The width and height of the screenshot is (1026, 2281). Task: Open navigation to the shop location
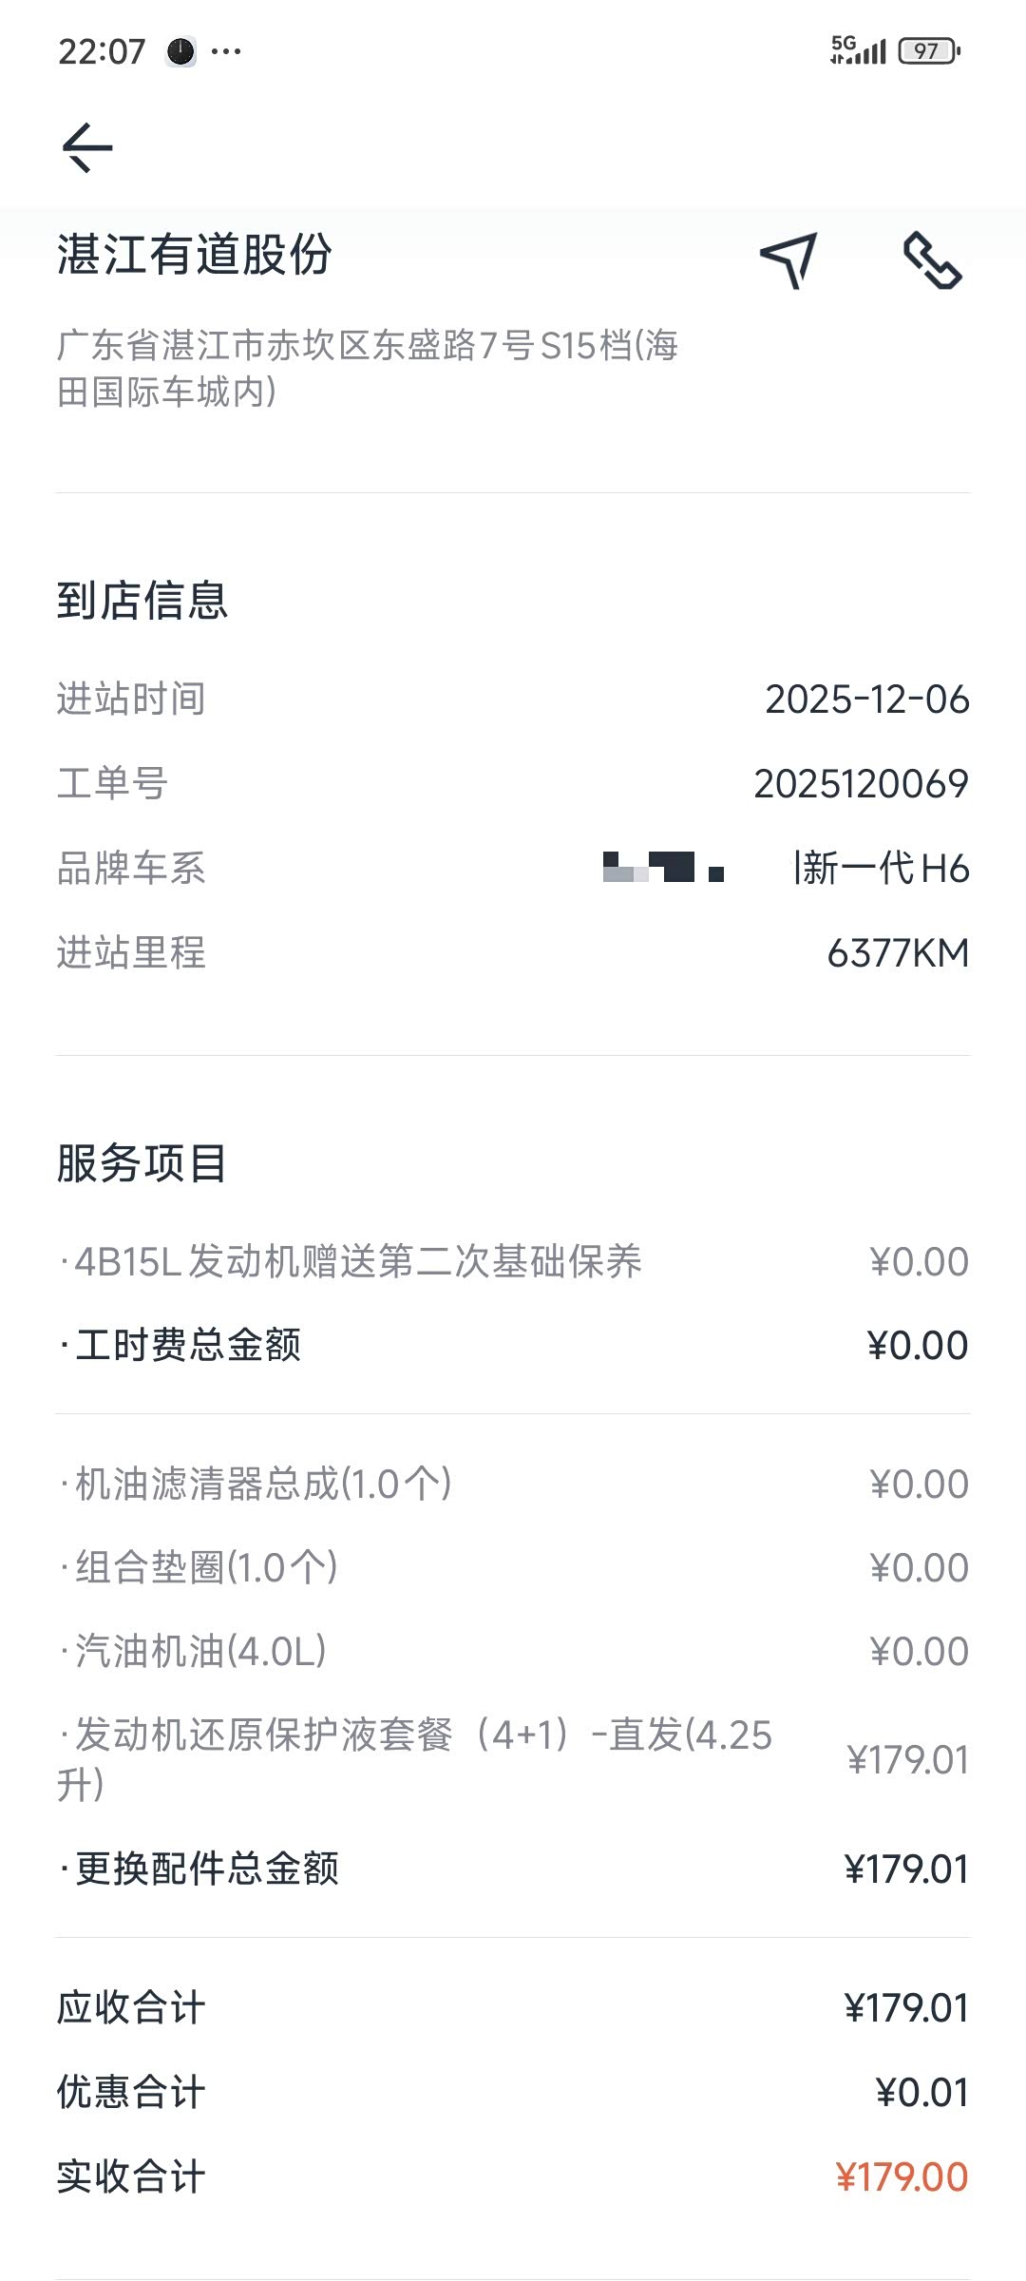click(788, 259)
